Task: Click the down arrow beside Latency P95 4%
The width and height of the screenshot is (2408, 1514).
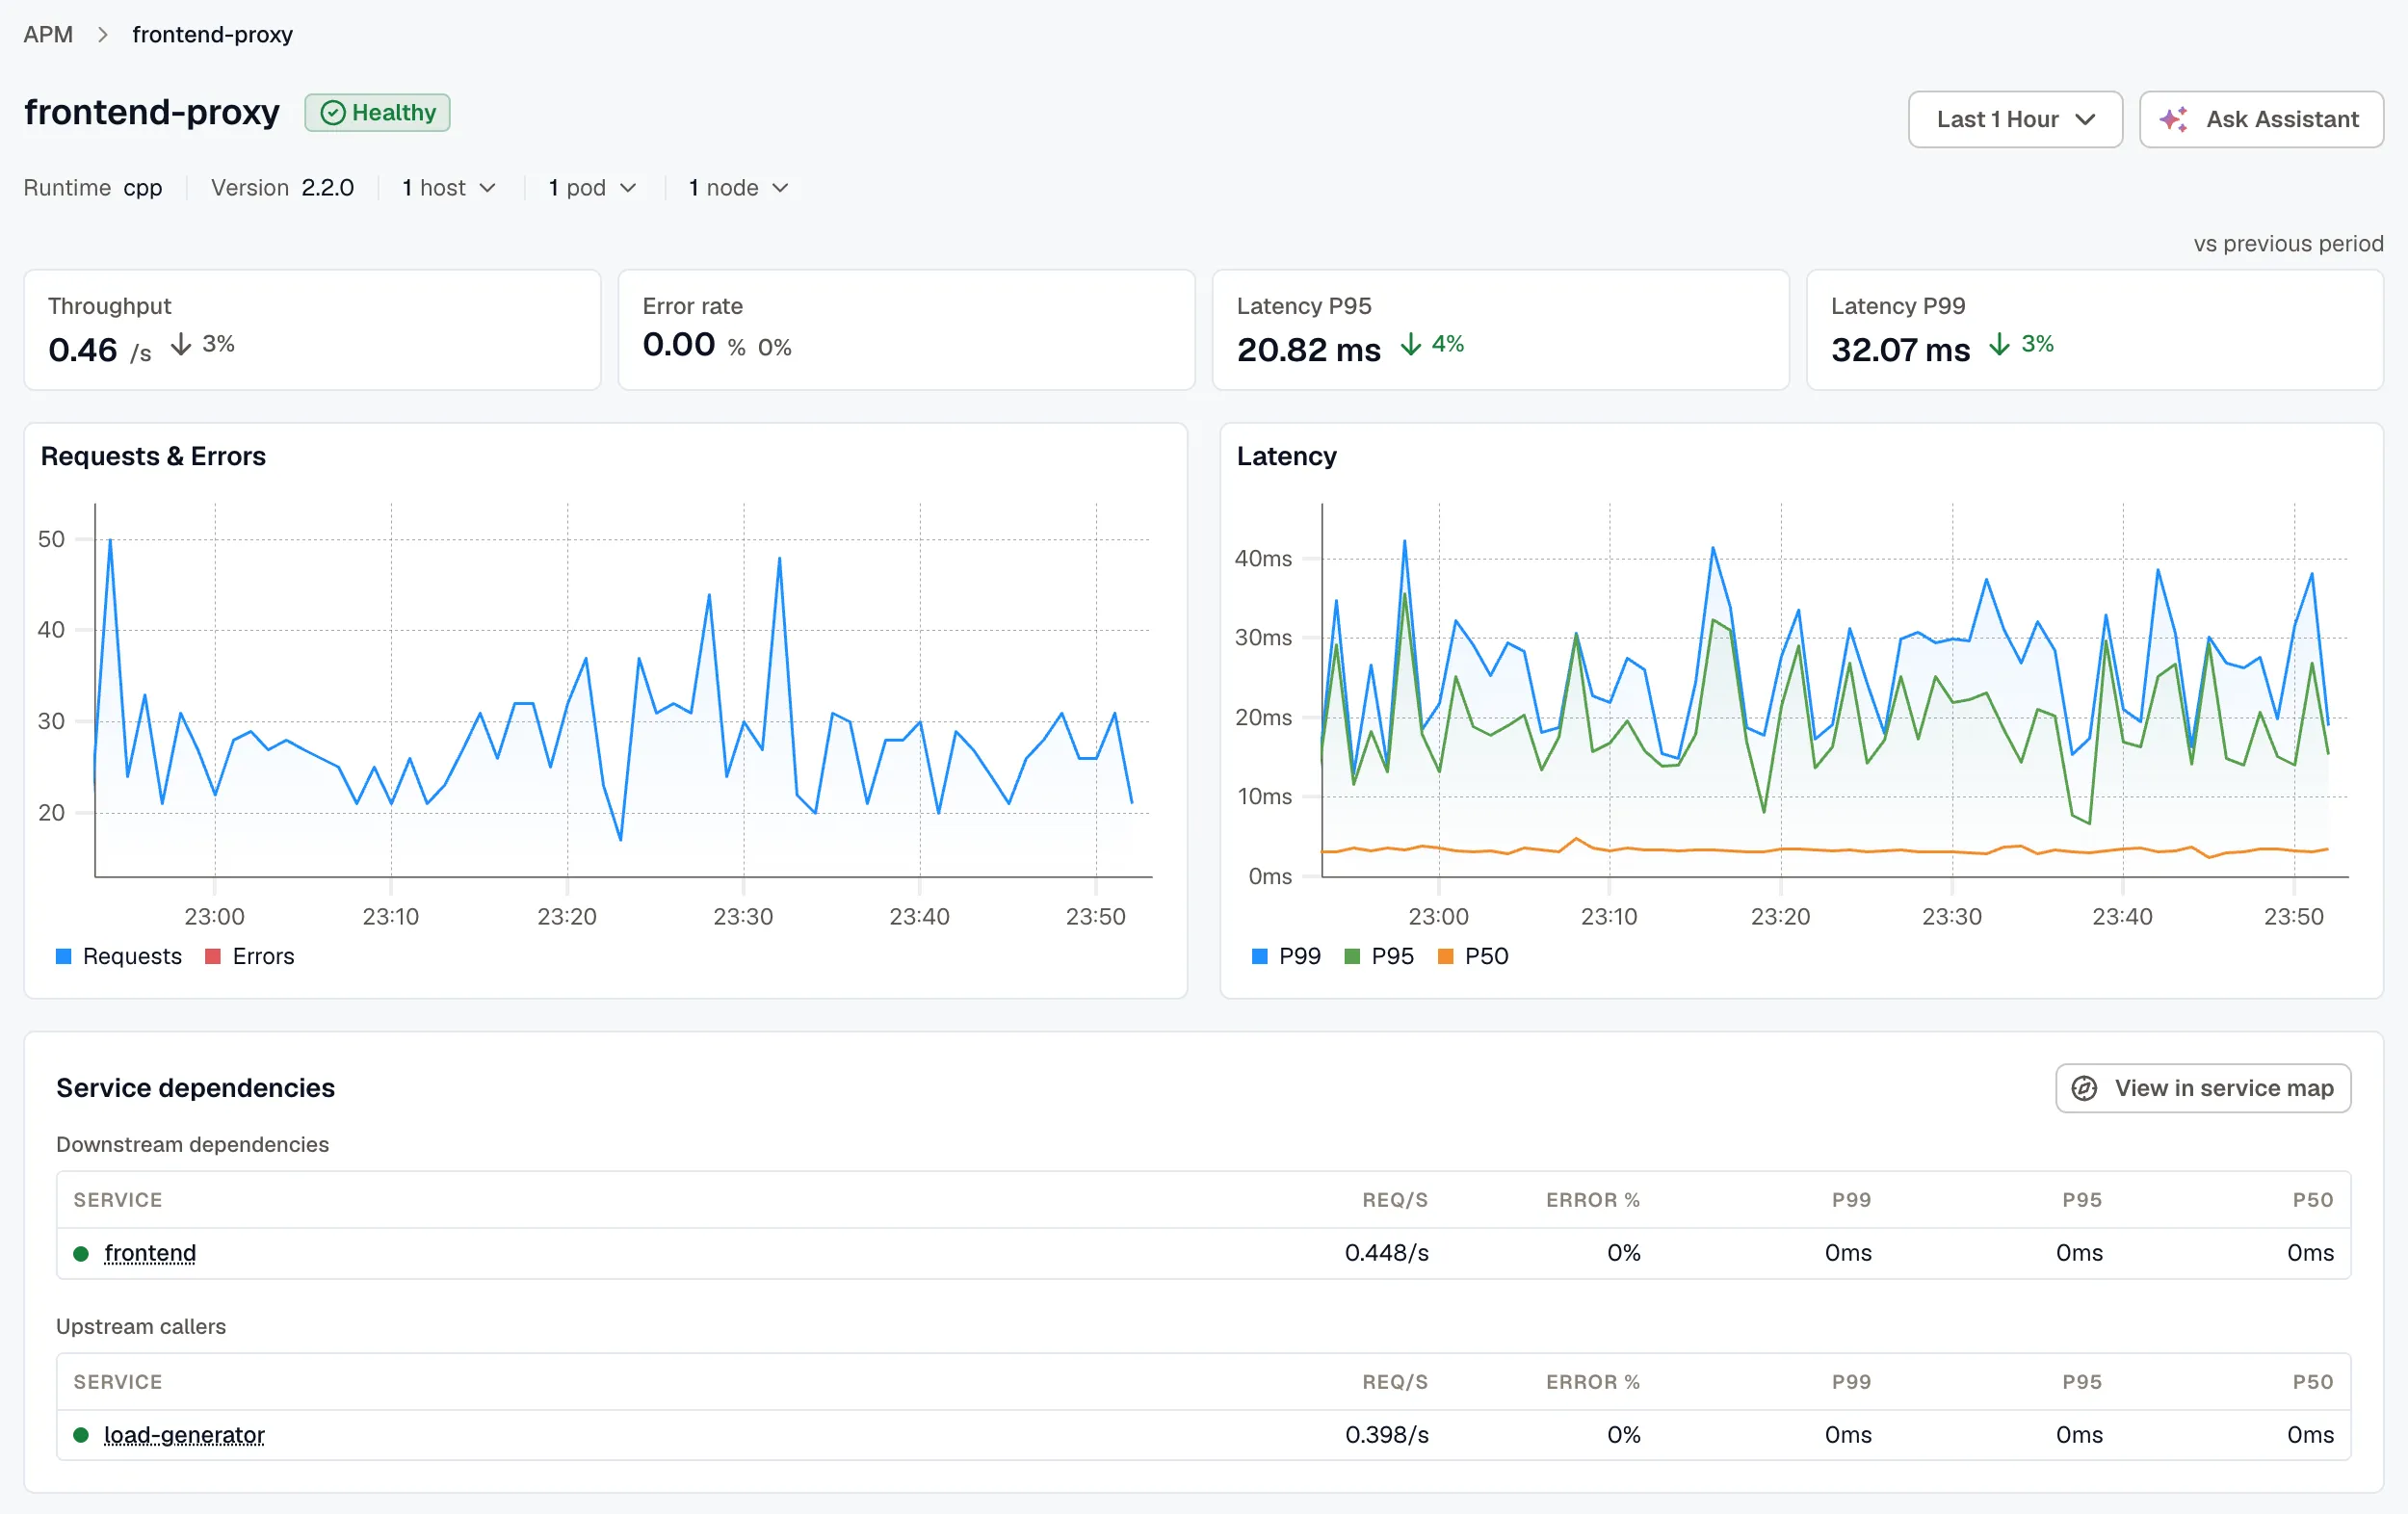Action: pyautogui.click(x=1410, y=345)
